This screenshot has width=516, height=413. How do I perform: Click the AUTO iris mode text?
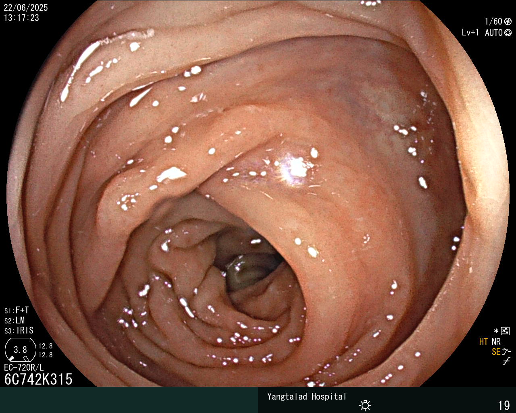click(x=494, y=33)
